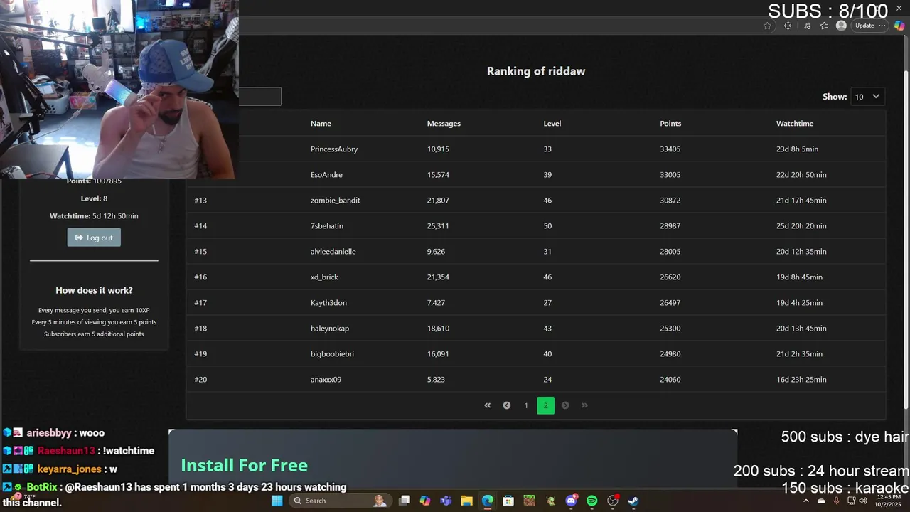Viewport: 910px width, 512px height.
Task: Open the browser profile avatar
Action: (841, 26)
